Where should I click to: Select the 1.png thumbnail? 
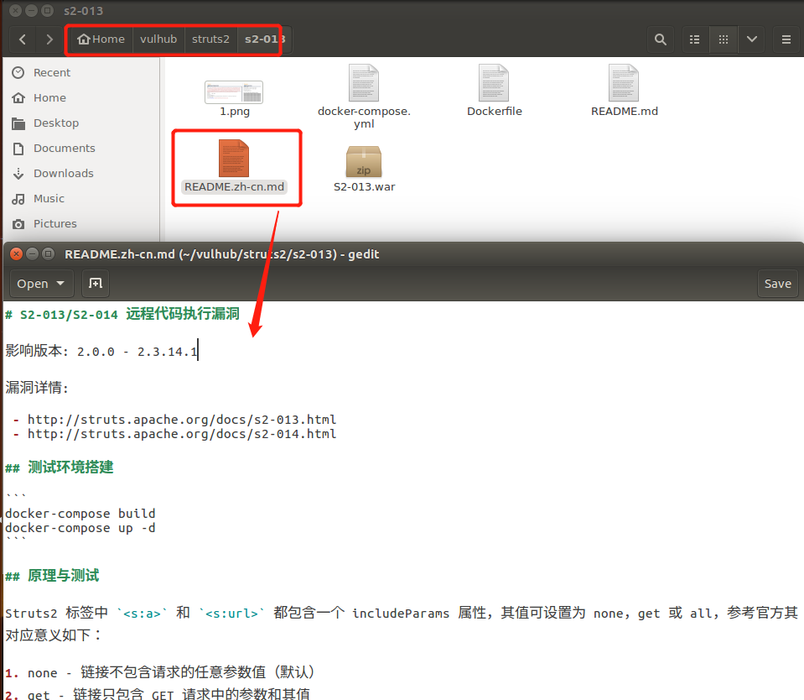[234, 92]
